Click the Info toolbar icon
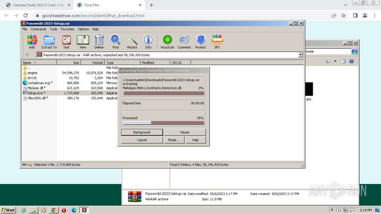The height and width of the screenshot is (214, 381). [148, 42]
